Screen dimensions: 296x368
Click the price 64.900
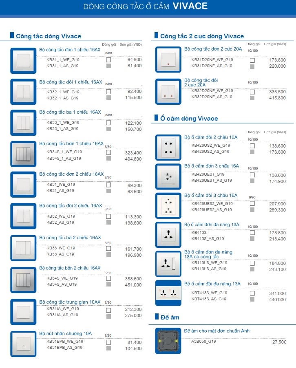point(135,59)
